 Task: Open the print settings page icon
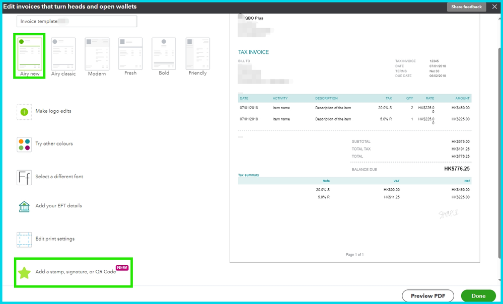pyautogui.click(x=24, y=240)
